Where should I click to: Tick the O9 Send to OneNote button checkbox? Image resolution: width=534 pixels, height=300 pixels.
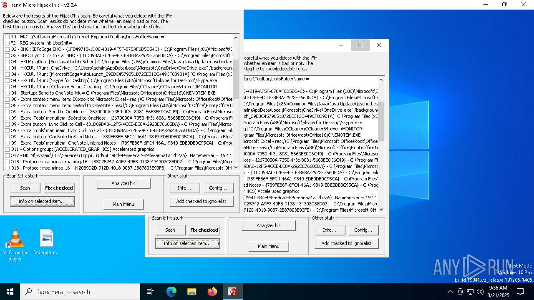(8, 112)
